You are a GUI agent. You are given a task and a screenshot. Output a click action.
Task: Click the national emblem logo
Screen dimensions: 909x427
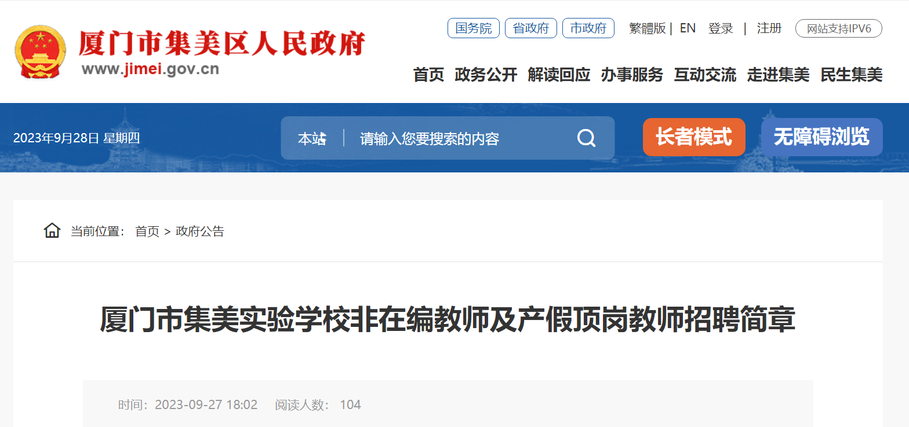41,52
